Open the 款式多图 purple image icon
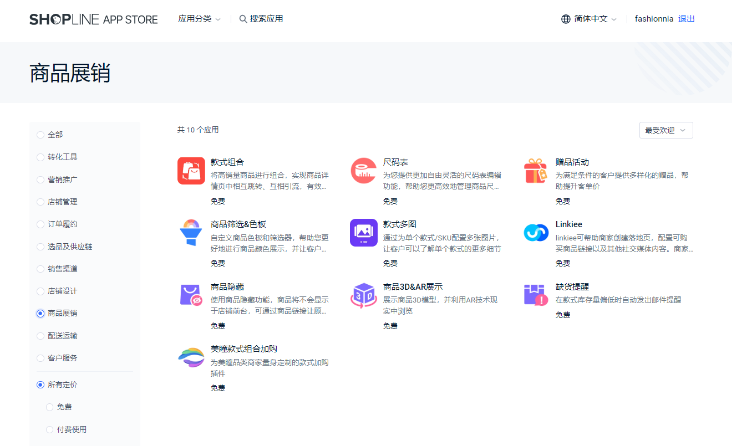Viewport: 752px width, 446px height. [364, 233]
